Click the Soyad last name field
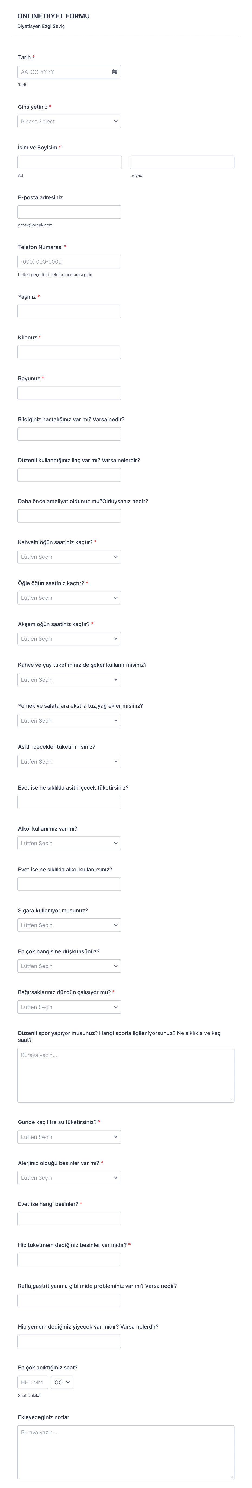This screenshot has width=252, height=1488. 182,162
